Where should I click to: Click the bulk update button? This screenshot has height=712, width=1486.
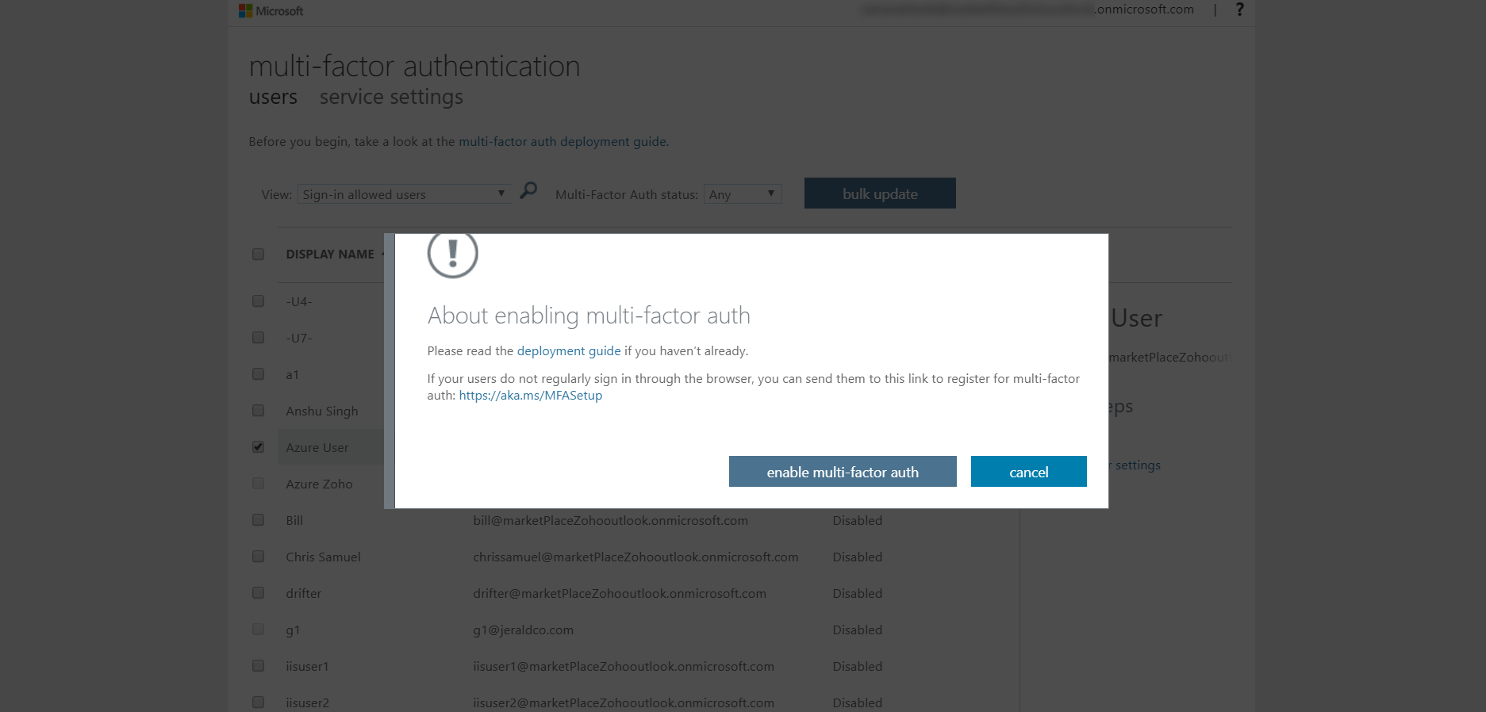point(880,193)
